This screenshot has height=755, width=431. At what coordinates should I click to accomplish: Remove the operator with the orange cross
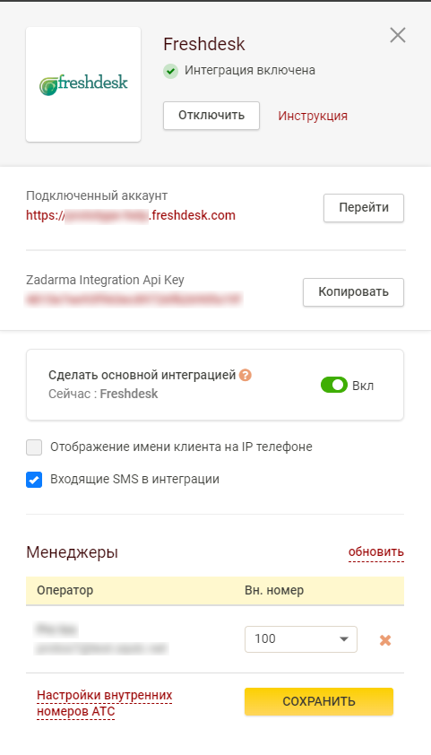pos(385,640)
